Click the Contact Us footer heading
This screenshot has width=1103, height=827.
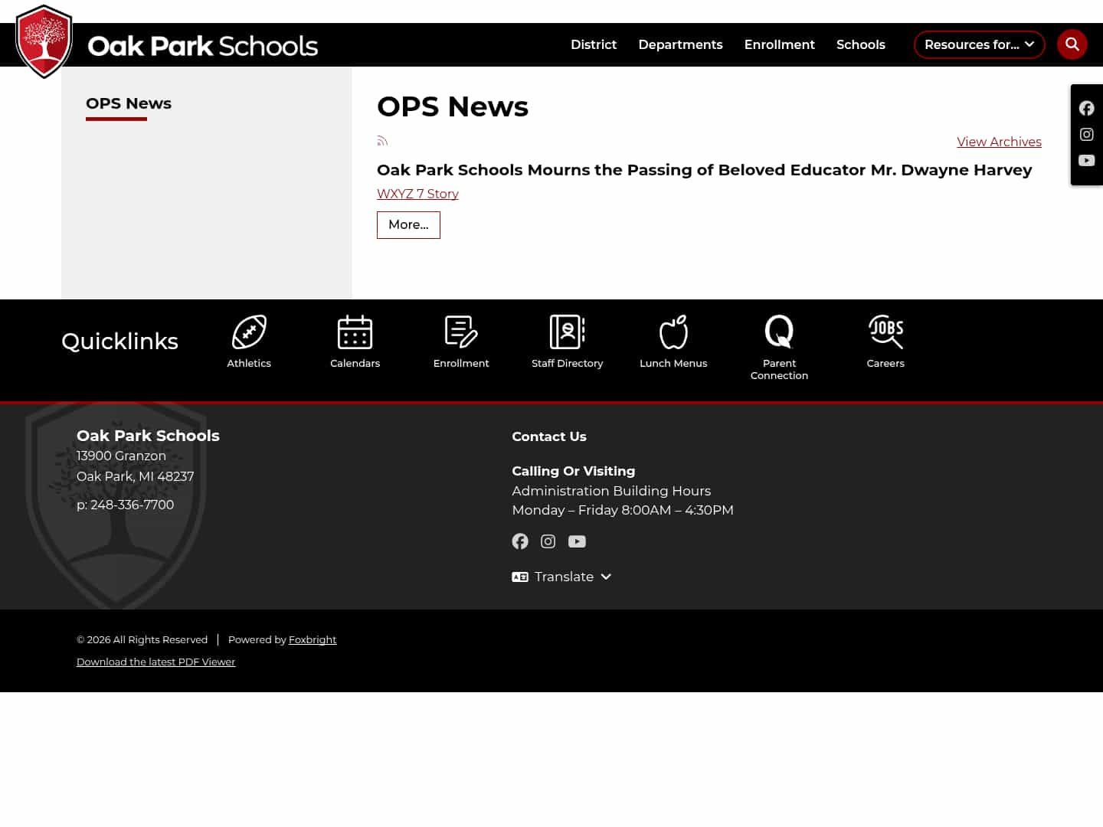point(549,436)
